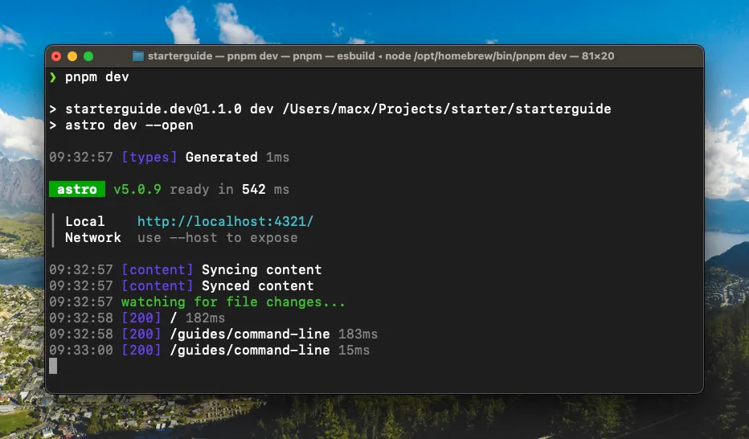Click the 'v5.0.9' version text
This screenshot has height=439, width=749.
coord(137,190)
